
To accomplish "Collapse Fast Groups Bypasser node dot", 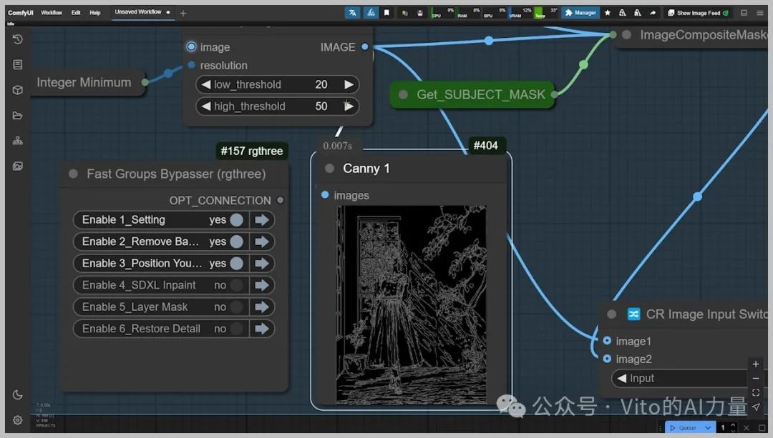I will point(74,174).
